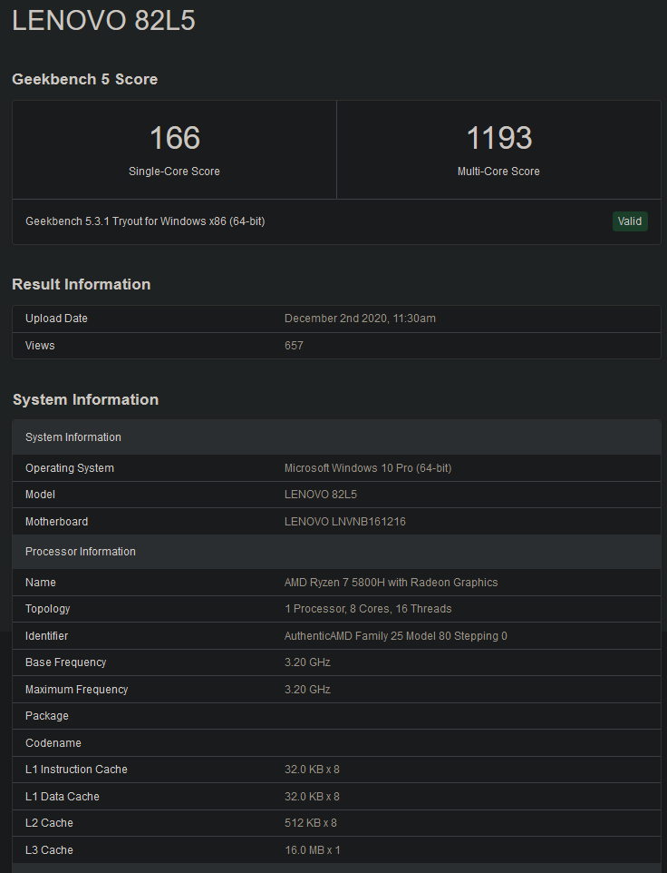Click the Result Information heading
The height and width of the screenshot is (873, 667).
pyautogui.click(x=82, y=285)
